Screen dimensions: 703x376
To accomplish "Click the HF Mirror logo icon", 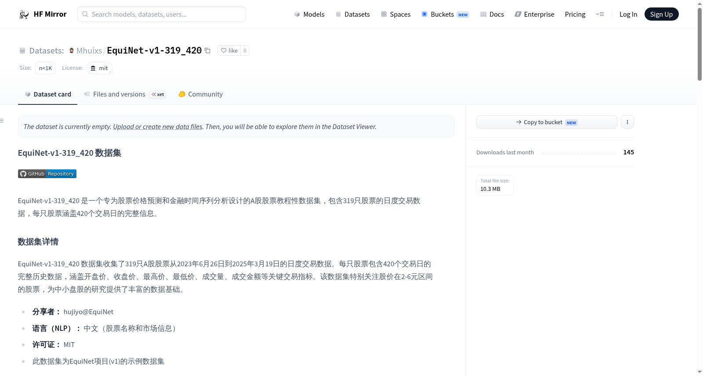I will tap(24, 14).
